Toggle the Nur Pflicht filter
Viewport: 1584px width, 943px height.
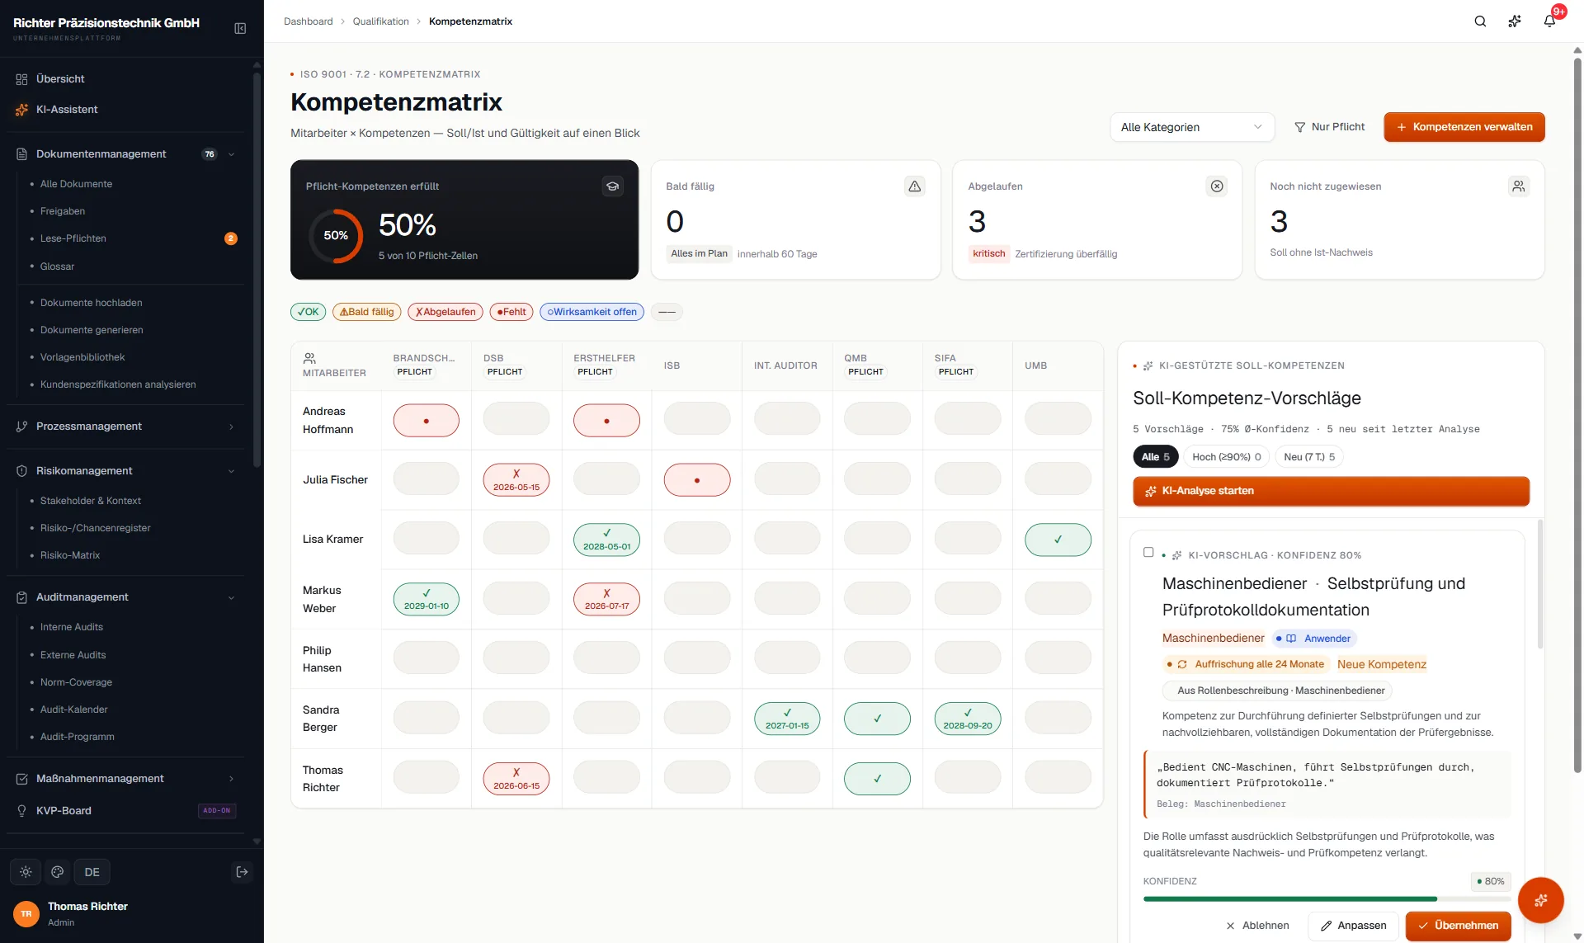pyautogui.click(x=1330, y=127)
